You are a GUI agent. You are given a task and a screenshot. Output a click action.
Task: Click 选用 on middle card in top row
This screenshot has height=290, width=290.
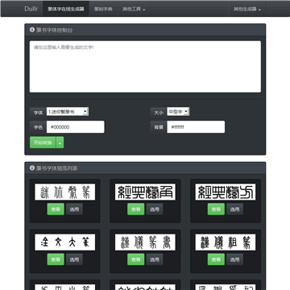[x=155, y=209]
